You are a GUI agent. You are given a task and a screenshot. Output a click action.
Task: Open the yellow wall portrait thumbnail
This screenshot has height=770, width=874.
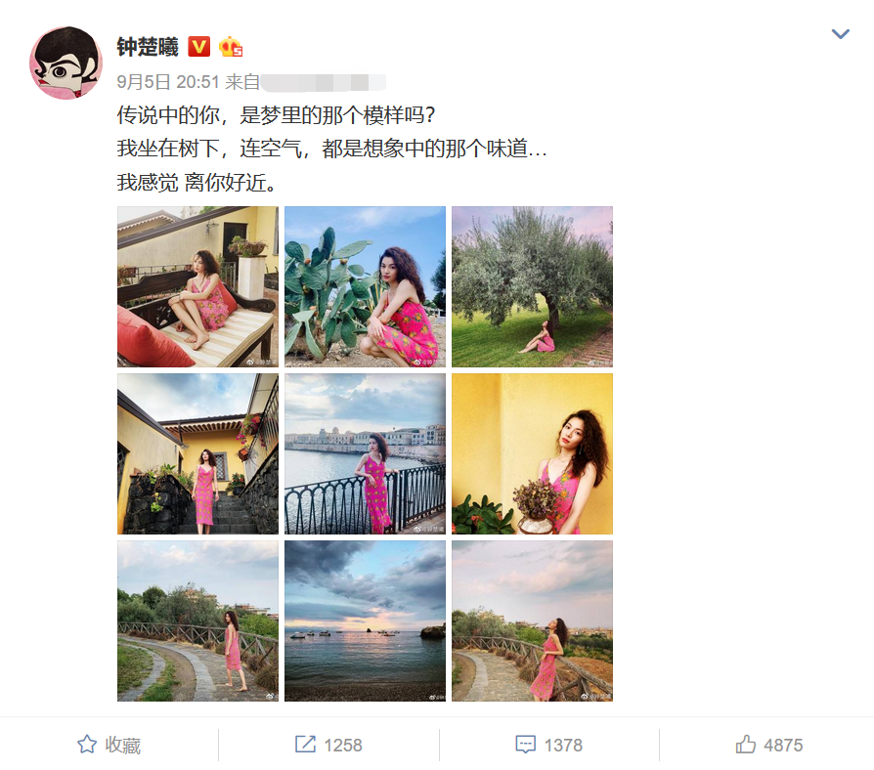532,454
